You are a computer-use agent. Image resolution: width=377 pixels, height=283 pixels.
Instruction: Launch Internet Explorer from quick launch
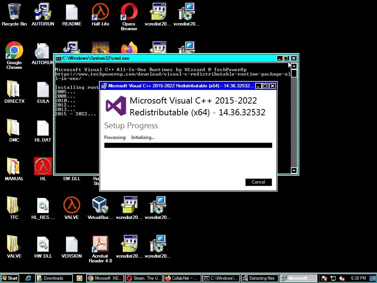click(29, 278)
